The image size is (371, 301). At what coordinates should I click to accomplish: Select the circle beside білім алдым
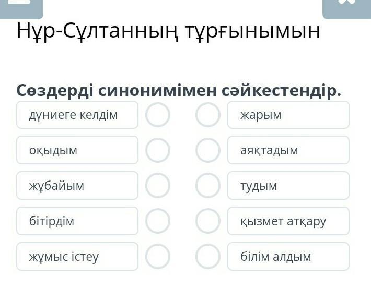point(208,257)
